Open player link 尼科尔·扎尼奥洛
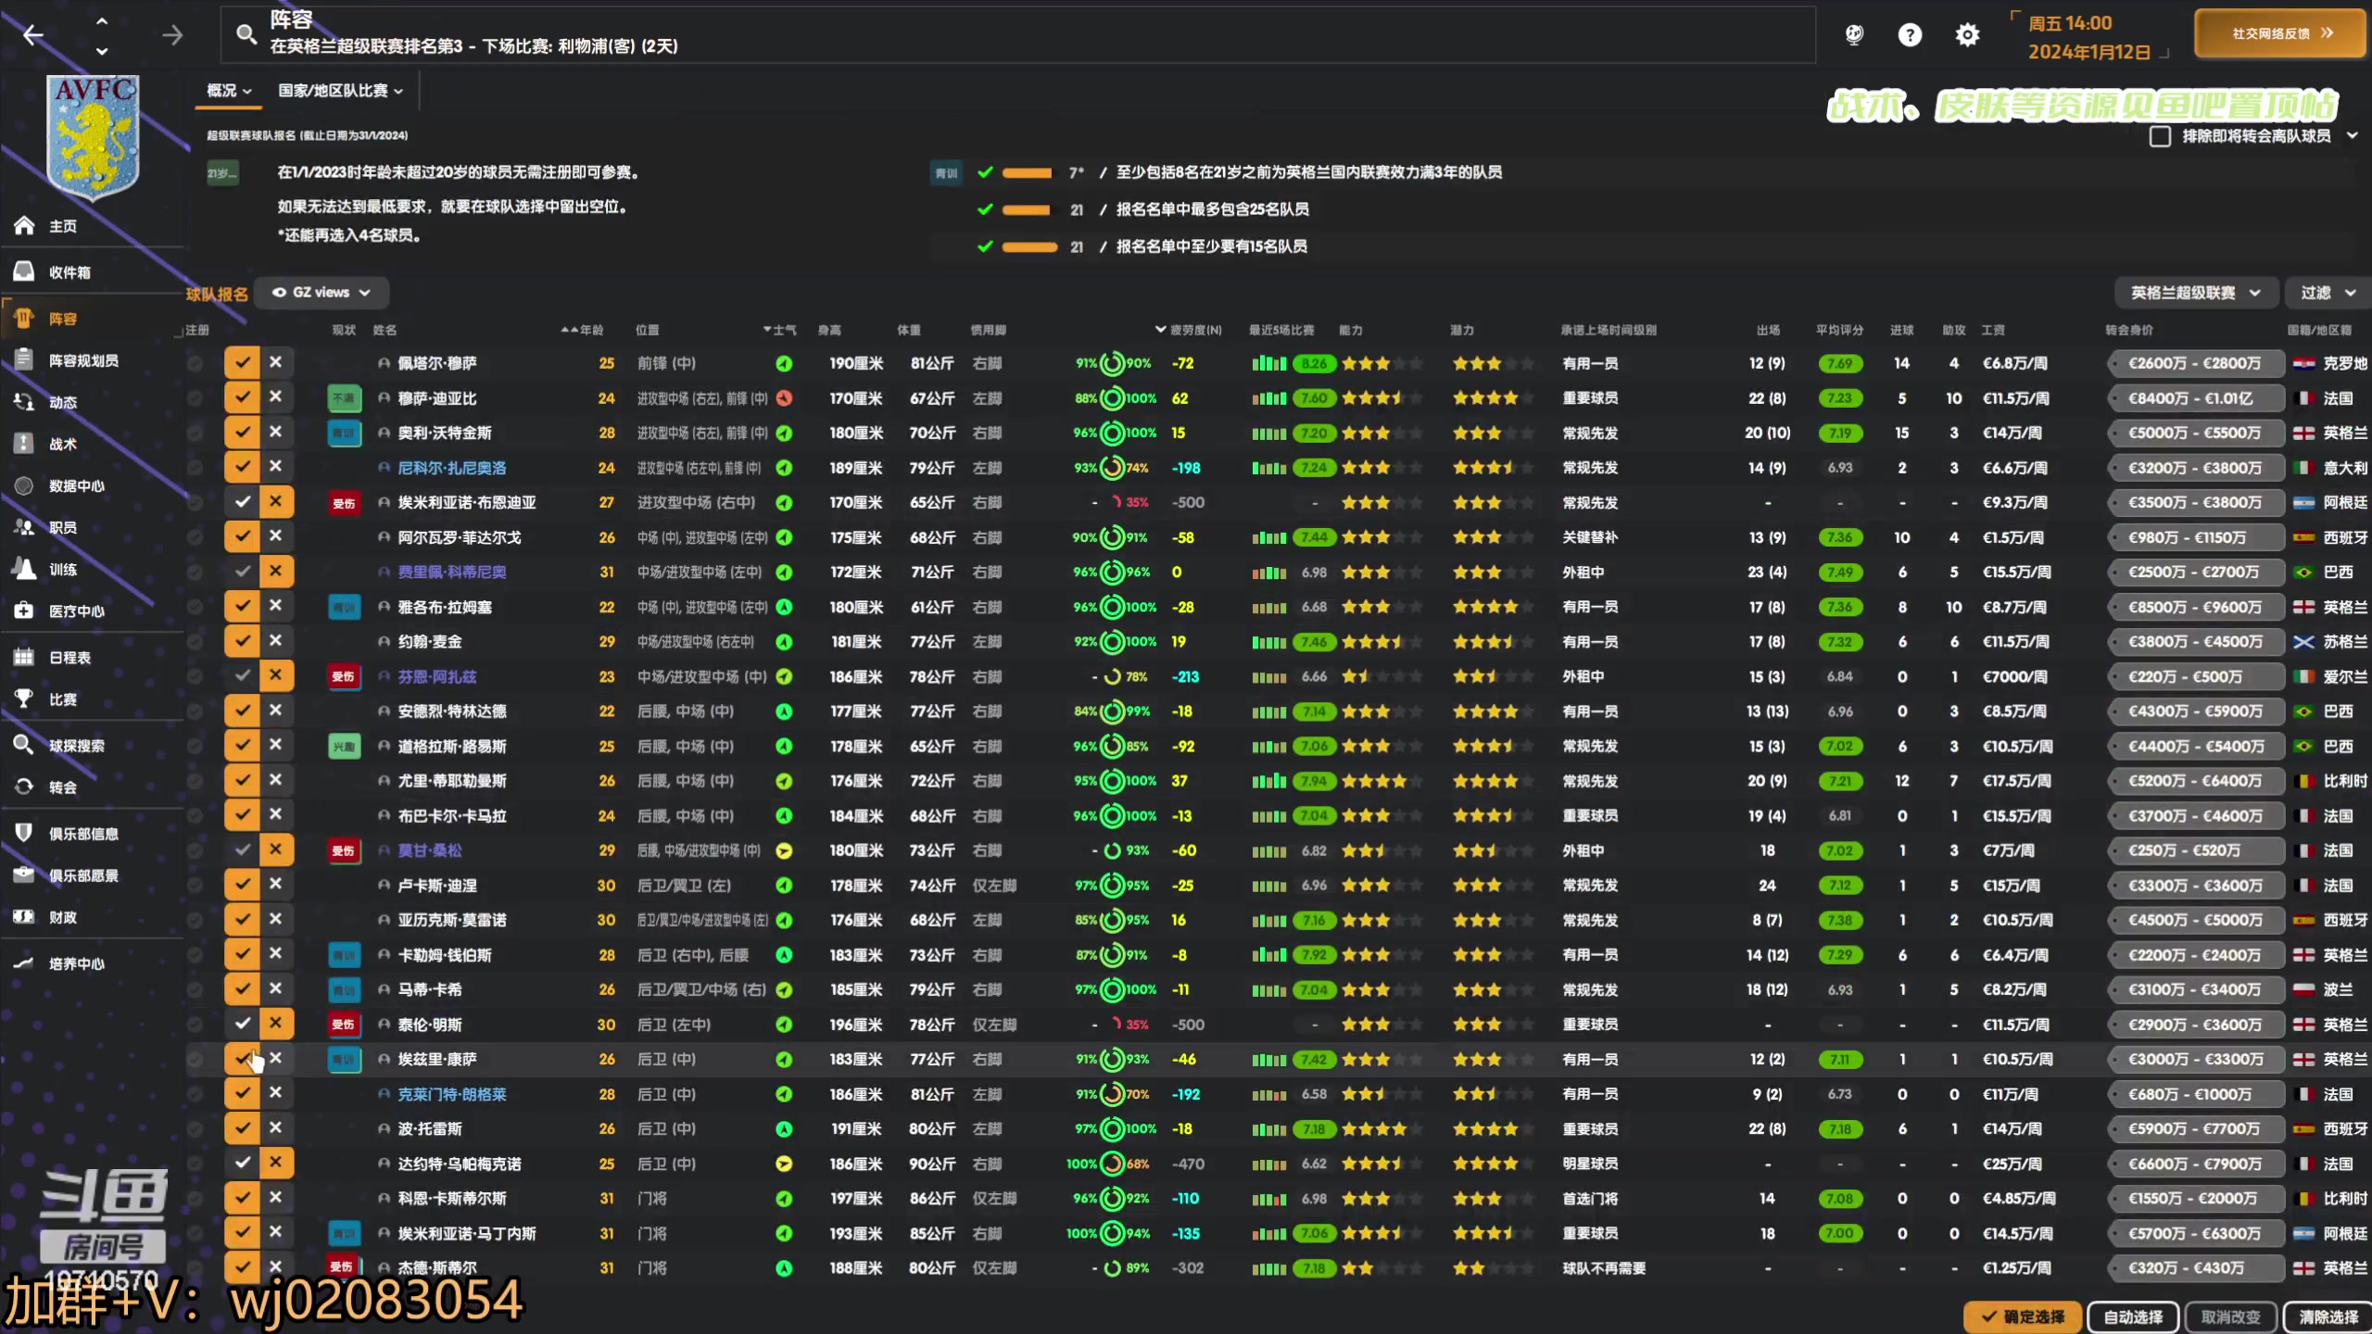2372x1334 pixels. coord(452,468)
